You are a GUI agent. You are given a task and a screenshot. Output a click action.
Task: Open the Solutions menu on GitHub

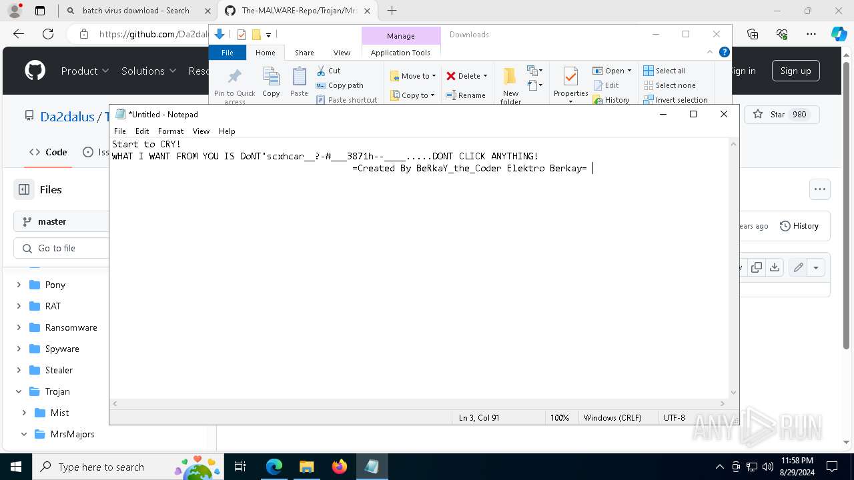[x=148, y=71]
